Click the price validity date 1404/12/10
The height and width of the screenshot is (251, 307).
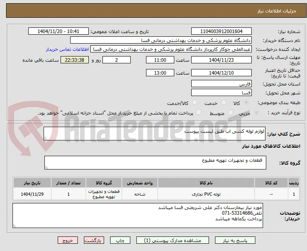pos(221,73)
